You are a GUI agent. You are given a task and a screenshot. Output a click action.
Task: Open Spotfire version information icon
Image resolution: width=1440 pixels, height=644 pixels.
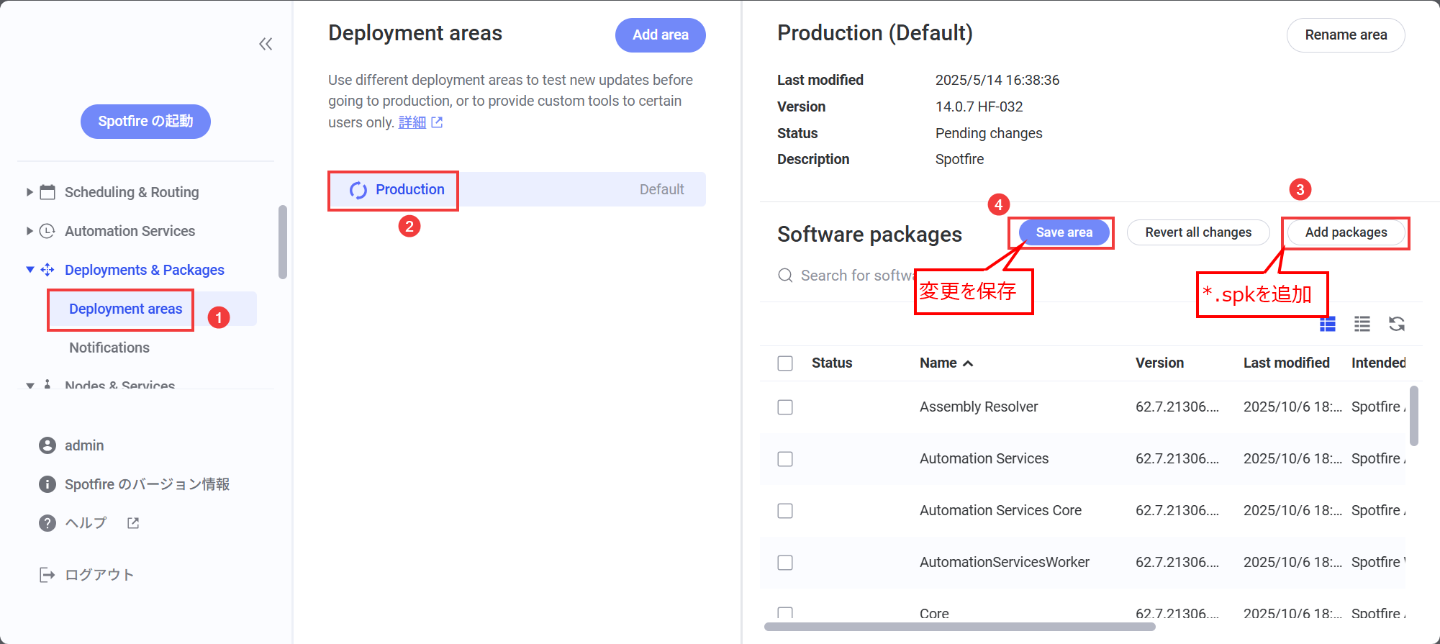coord(47,484)
